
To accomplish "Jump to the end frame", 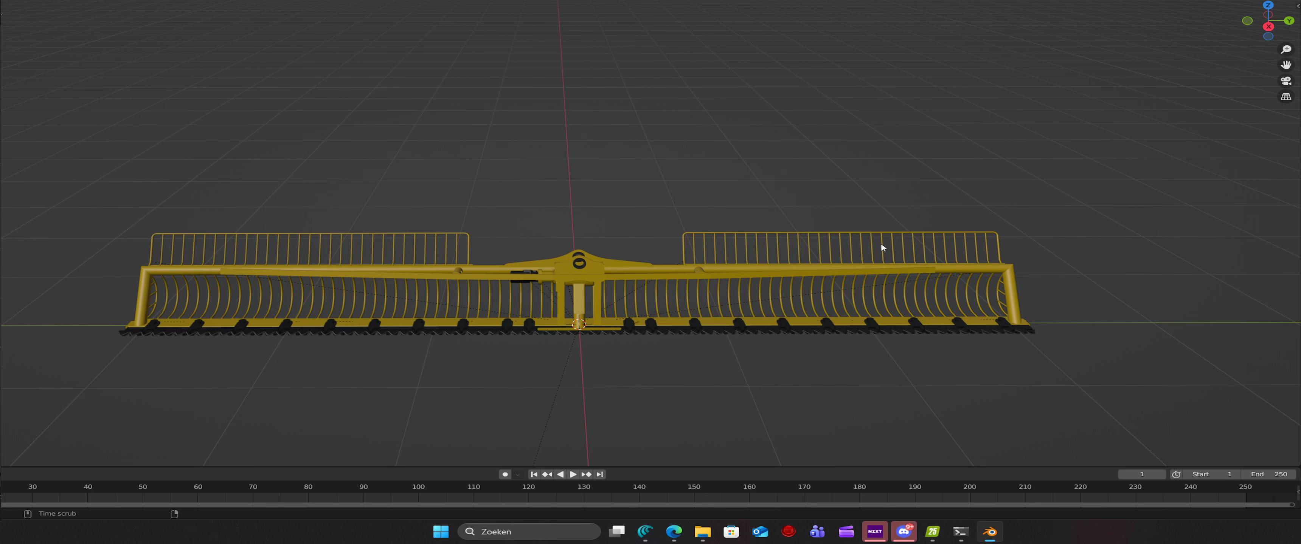I will click(x=599, y=474).
